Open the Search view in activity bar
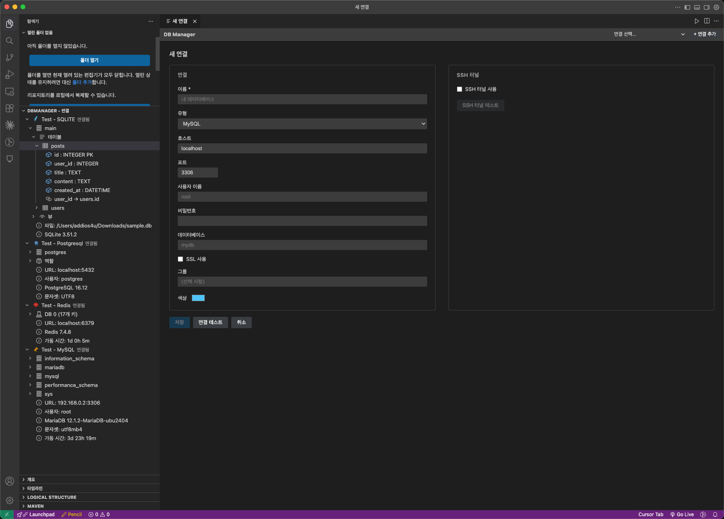The height and width of the screenshot is (519, 724). coord(9,40)
